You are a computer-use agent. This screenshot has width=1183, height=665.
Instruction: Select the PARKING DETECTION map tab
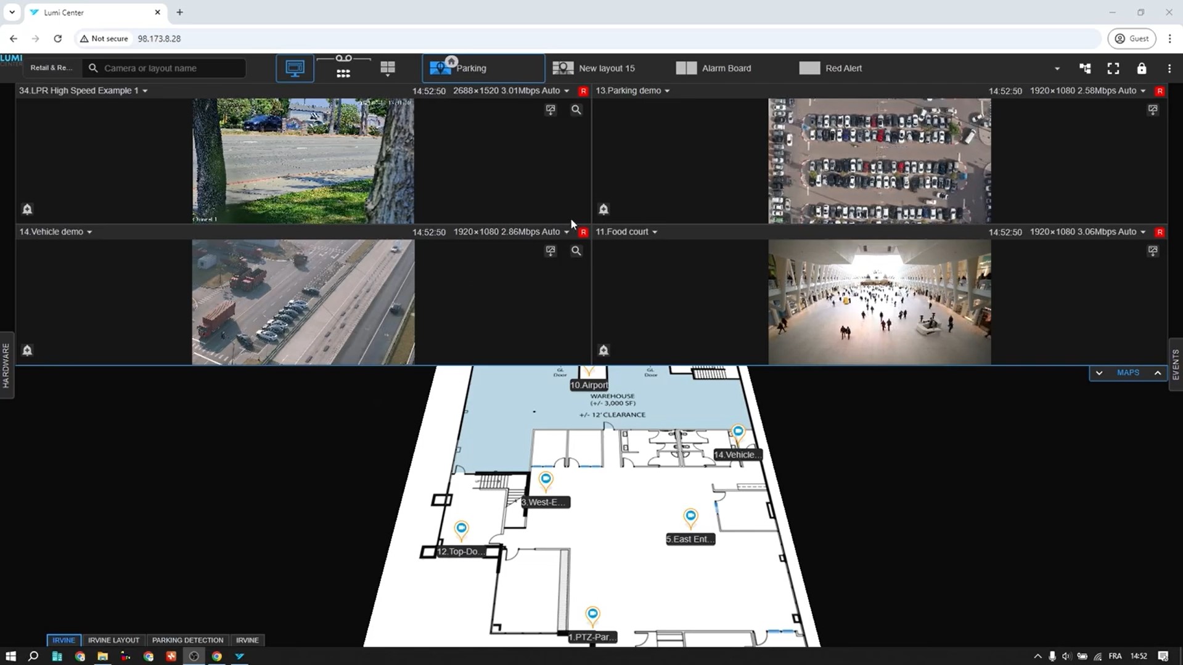click(187, 640)
